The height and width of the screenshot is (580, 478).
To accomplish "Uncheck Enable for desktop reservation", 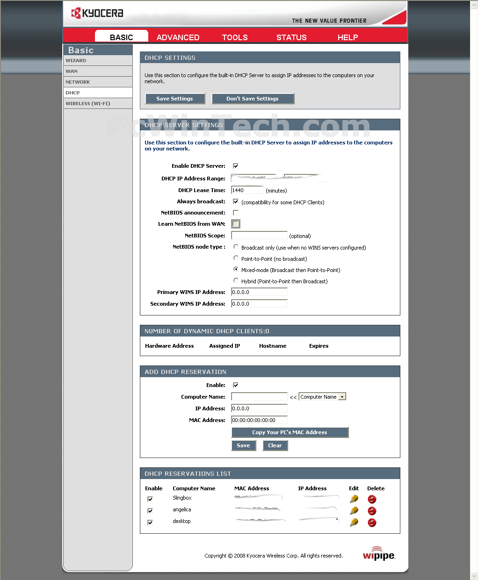I will (150, 523).
